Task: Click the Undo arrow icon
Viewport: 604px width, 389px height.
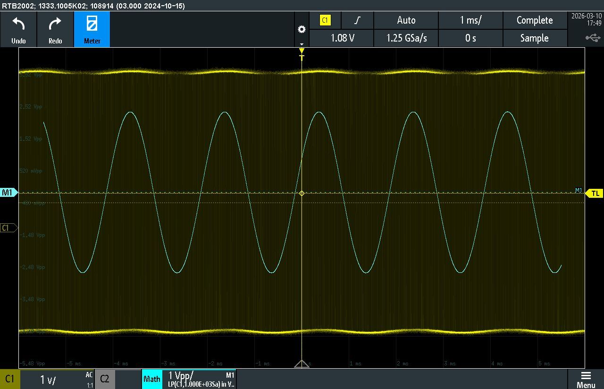Action: click(18, 25)
